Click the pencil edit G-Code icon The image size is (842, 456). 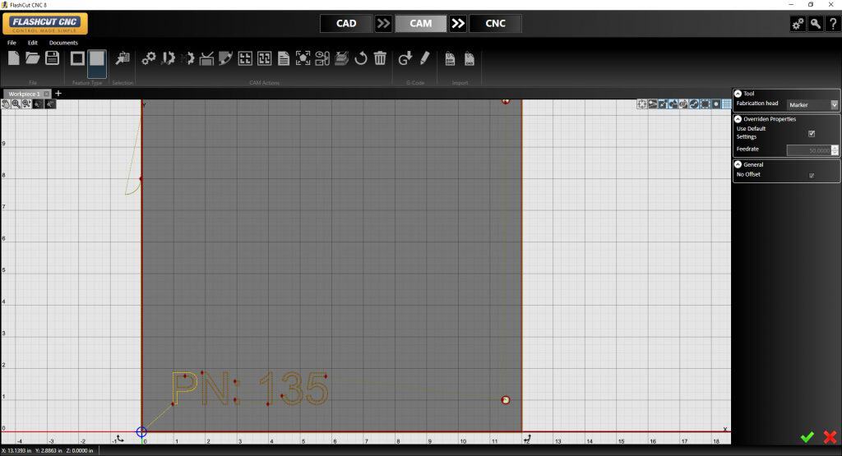[424, 58]
